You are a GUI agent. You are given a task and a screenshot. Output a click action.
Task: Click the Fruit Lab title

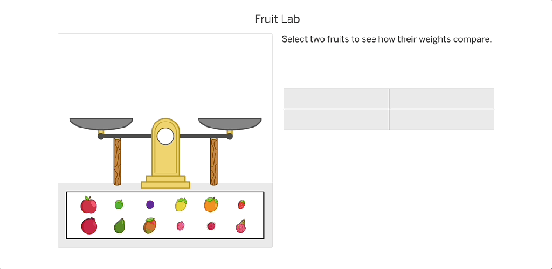pyautogui.click(x=277, y=19)
